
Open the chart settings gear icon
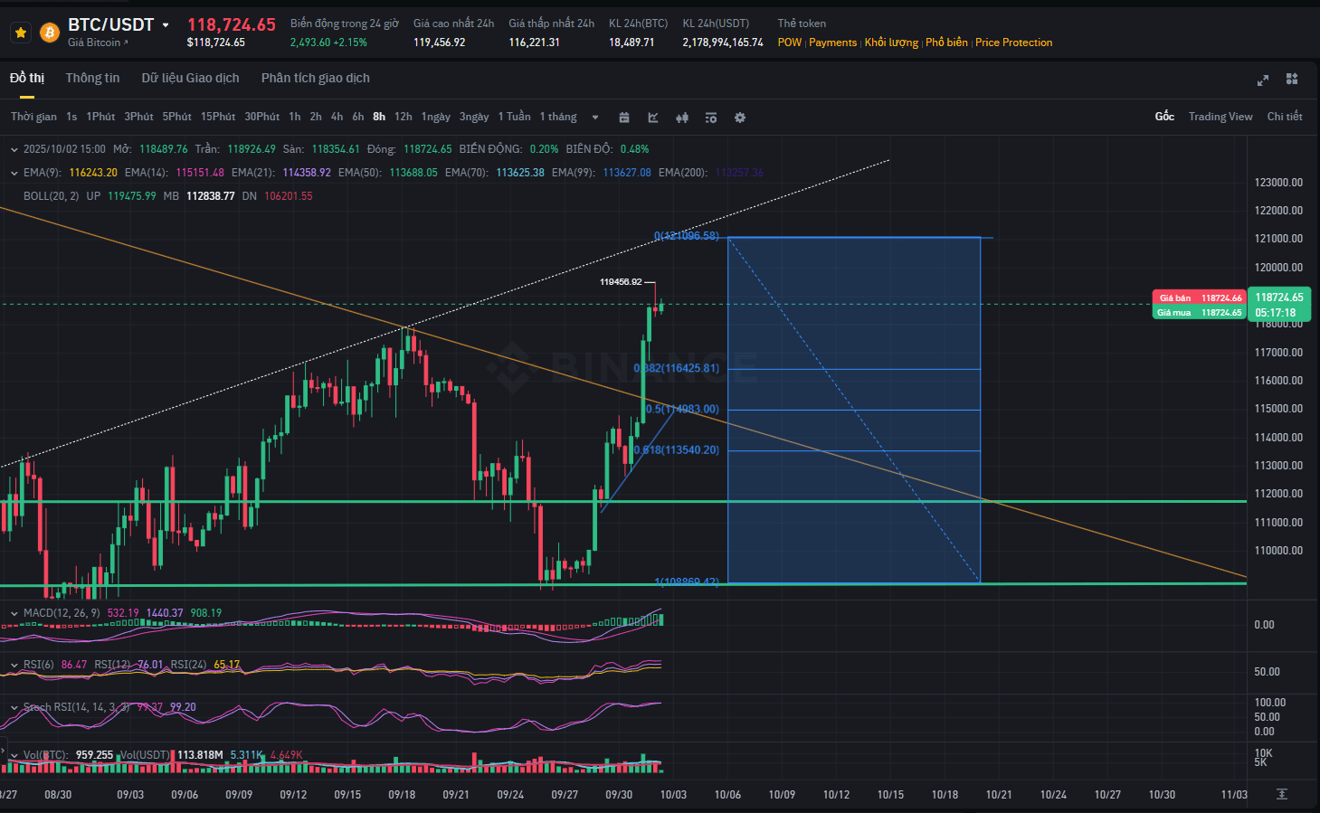740,118
